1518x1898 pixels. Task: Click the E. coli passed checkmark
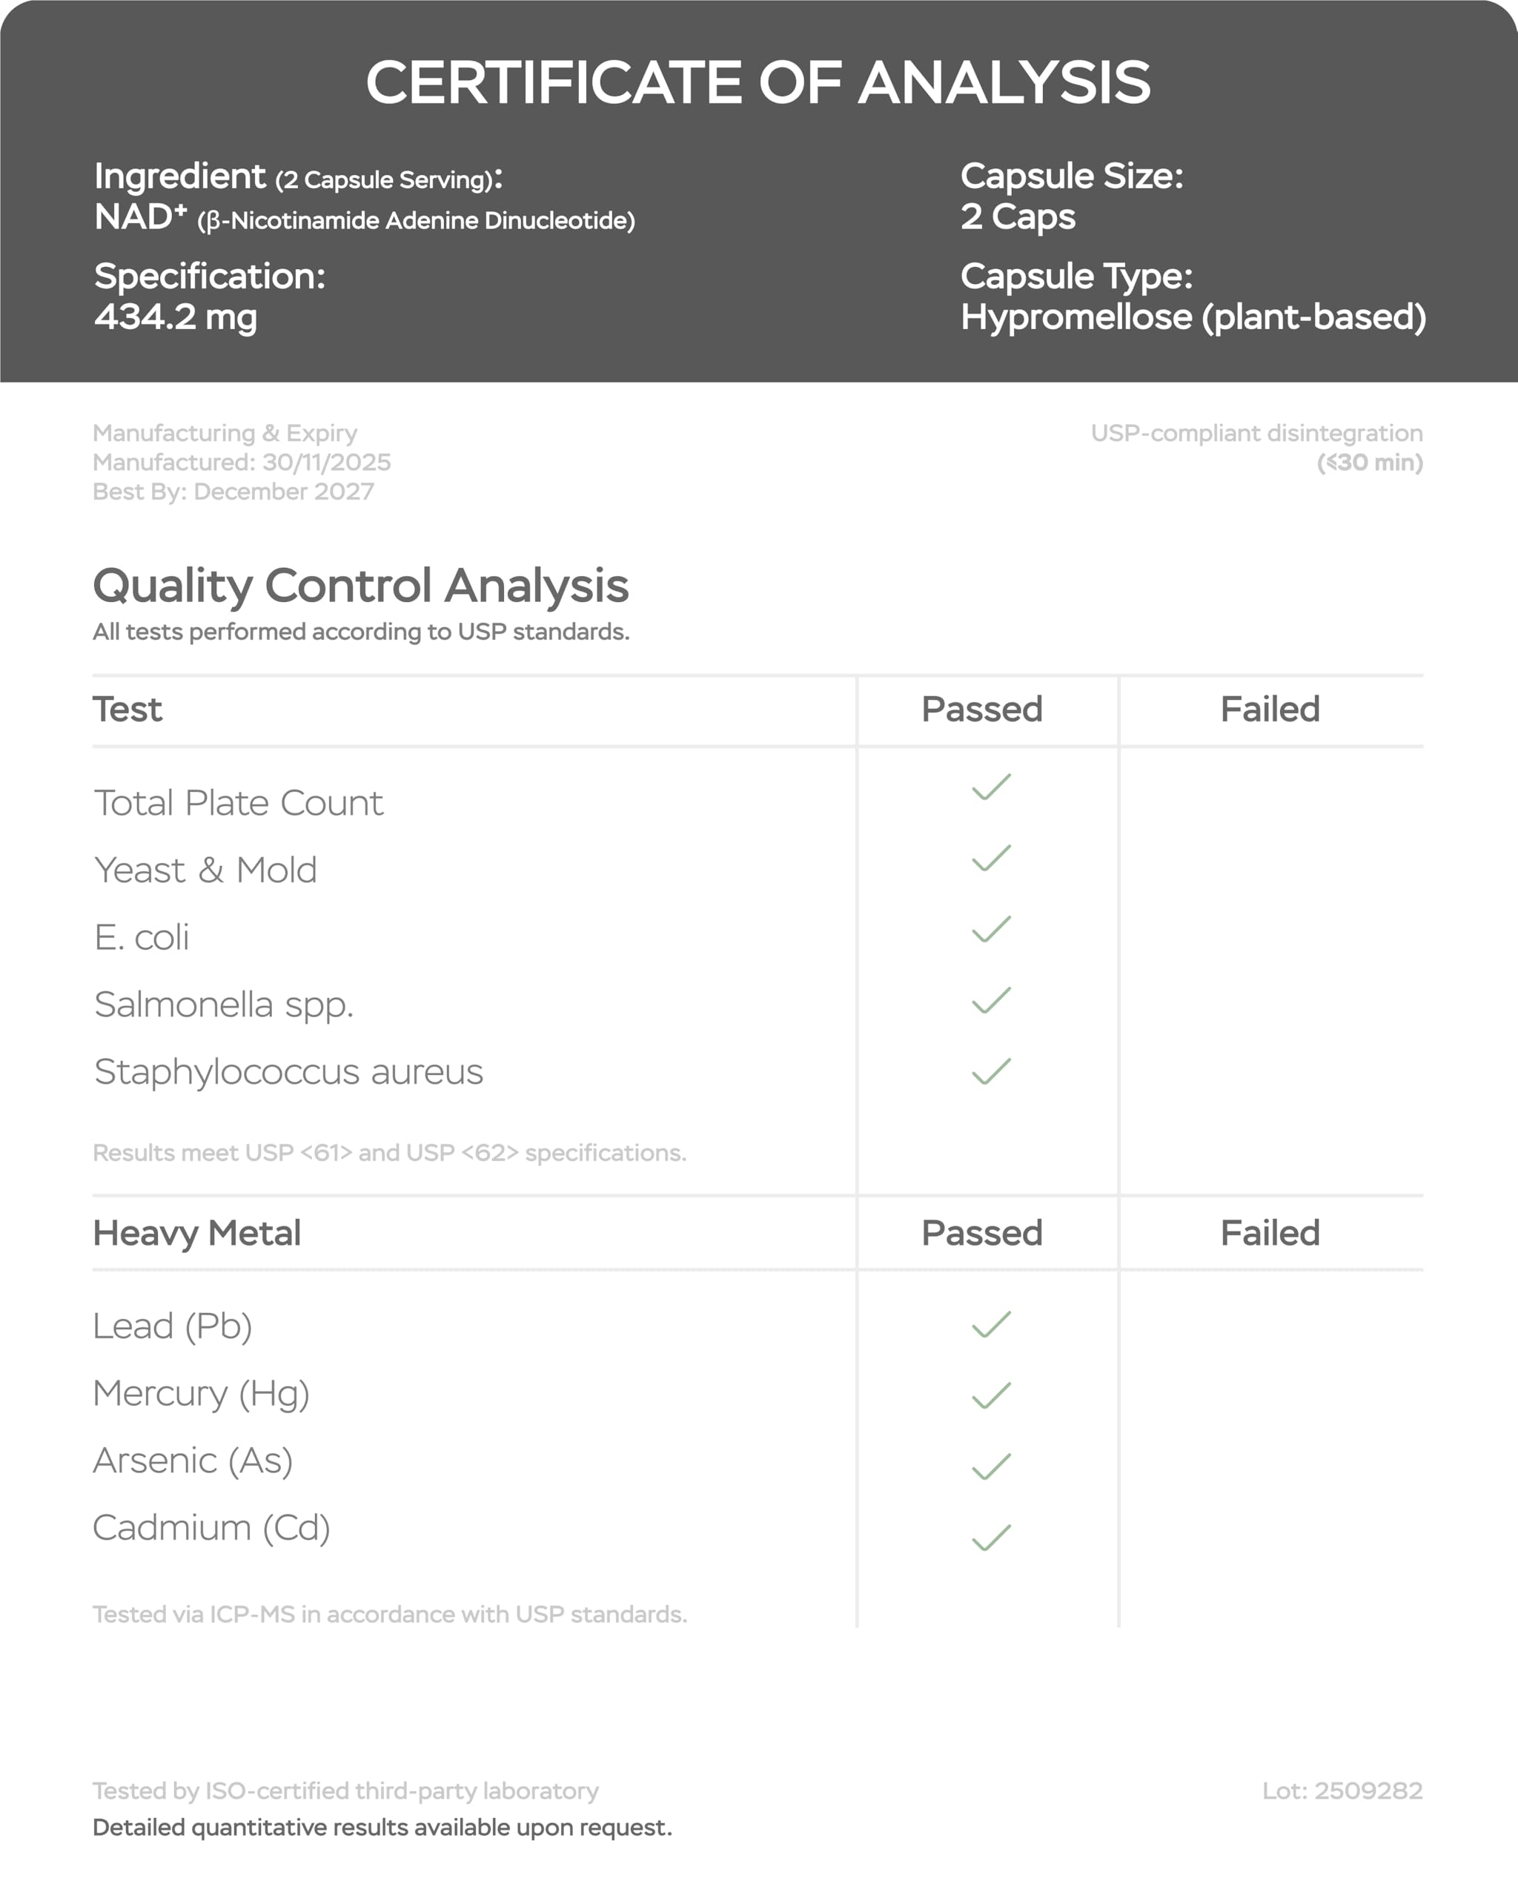[991, 930]
